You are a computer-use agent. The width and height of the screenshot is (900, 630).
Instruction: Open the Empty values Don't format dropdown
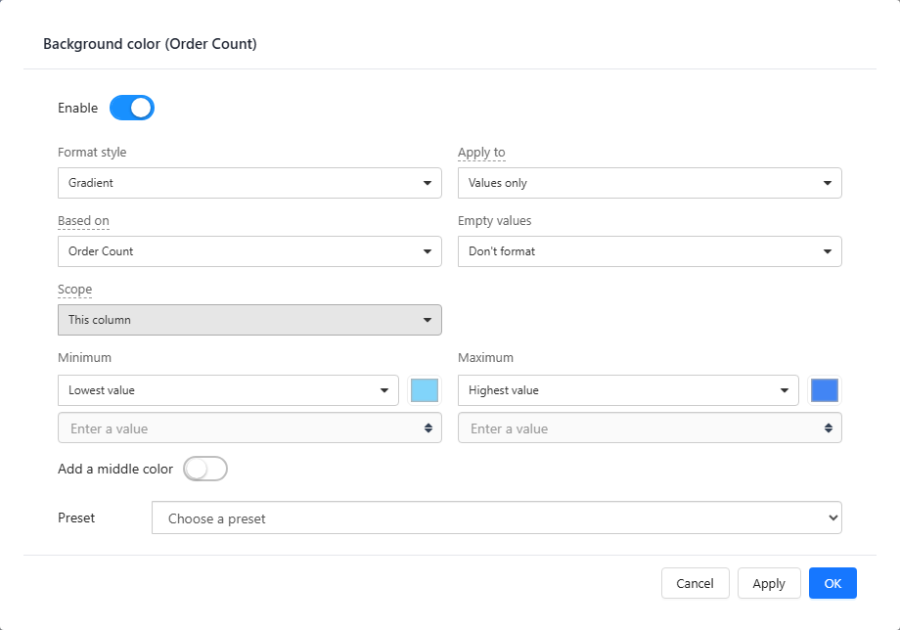click(x=650, y=251)
